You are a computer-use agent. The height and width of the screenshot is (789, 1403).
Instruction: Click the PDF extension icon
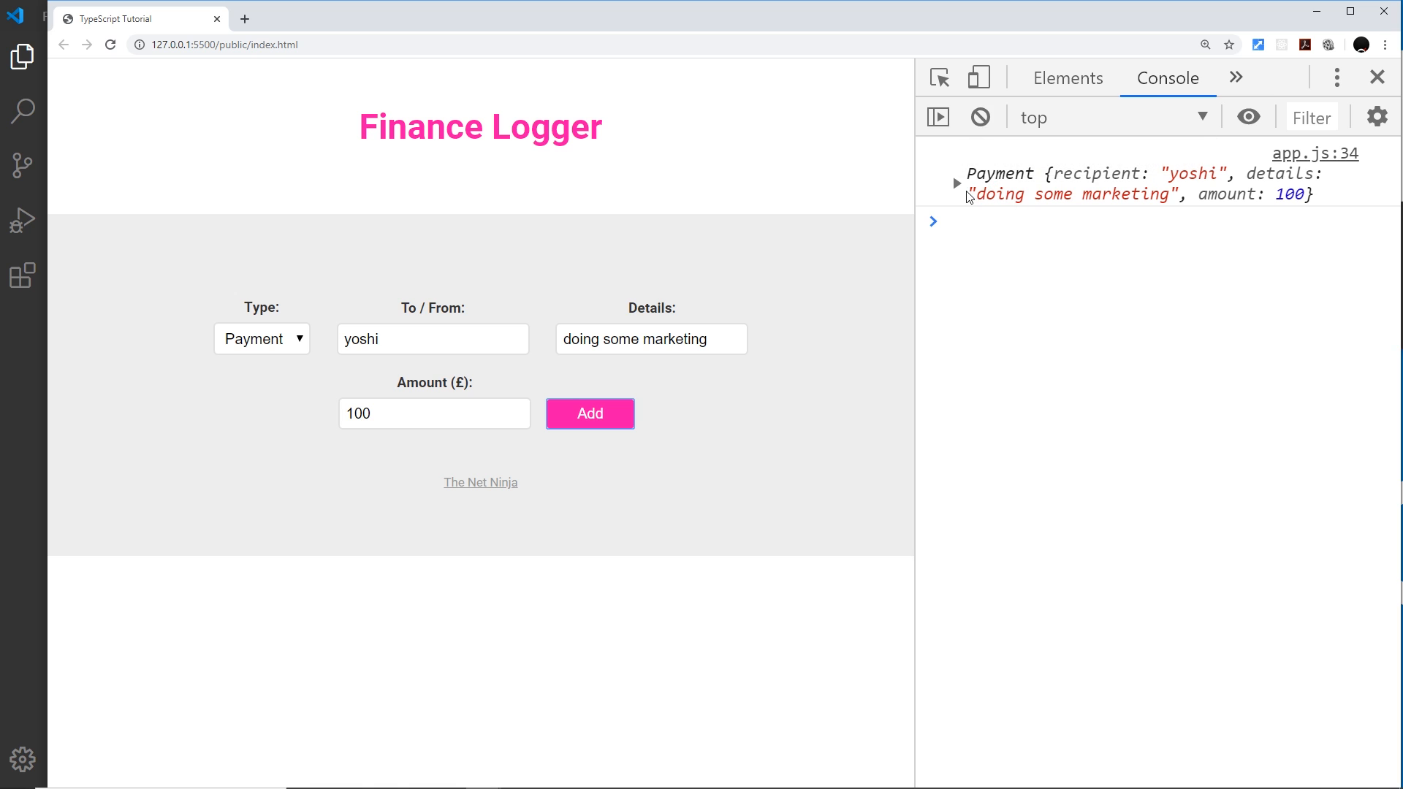pos(1305,45)
